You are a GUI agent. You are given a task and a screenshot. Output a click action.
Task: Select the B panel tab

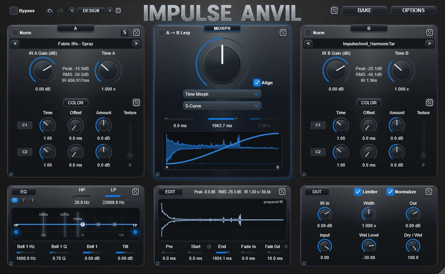coord(369,28)
